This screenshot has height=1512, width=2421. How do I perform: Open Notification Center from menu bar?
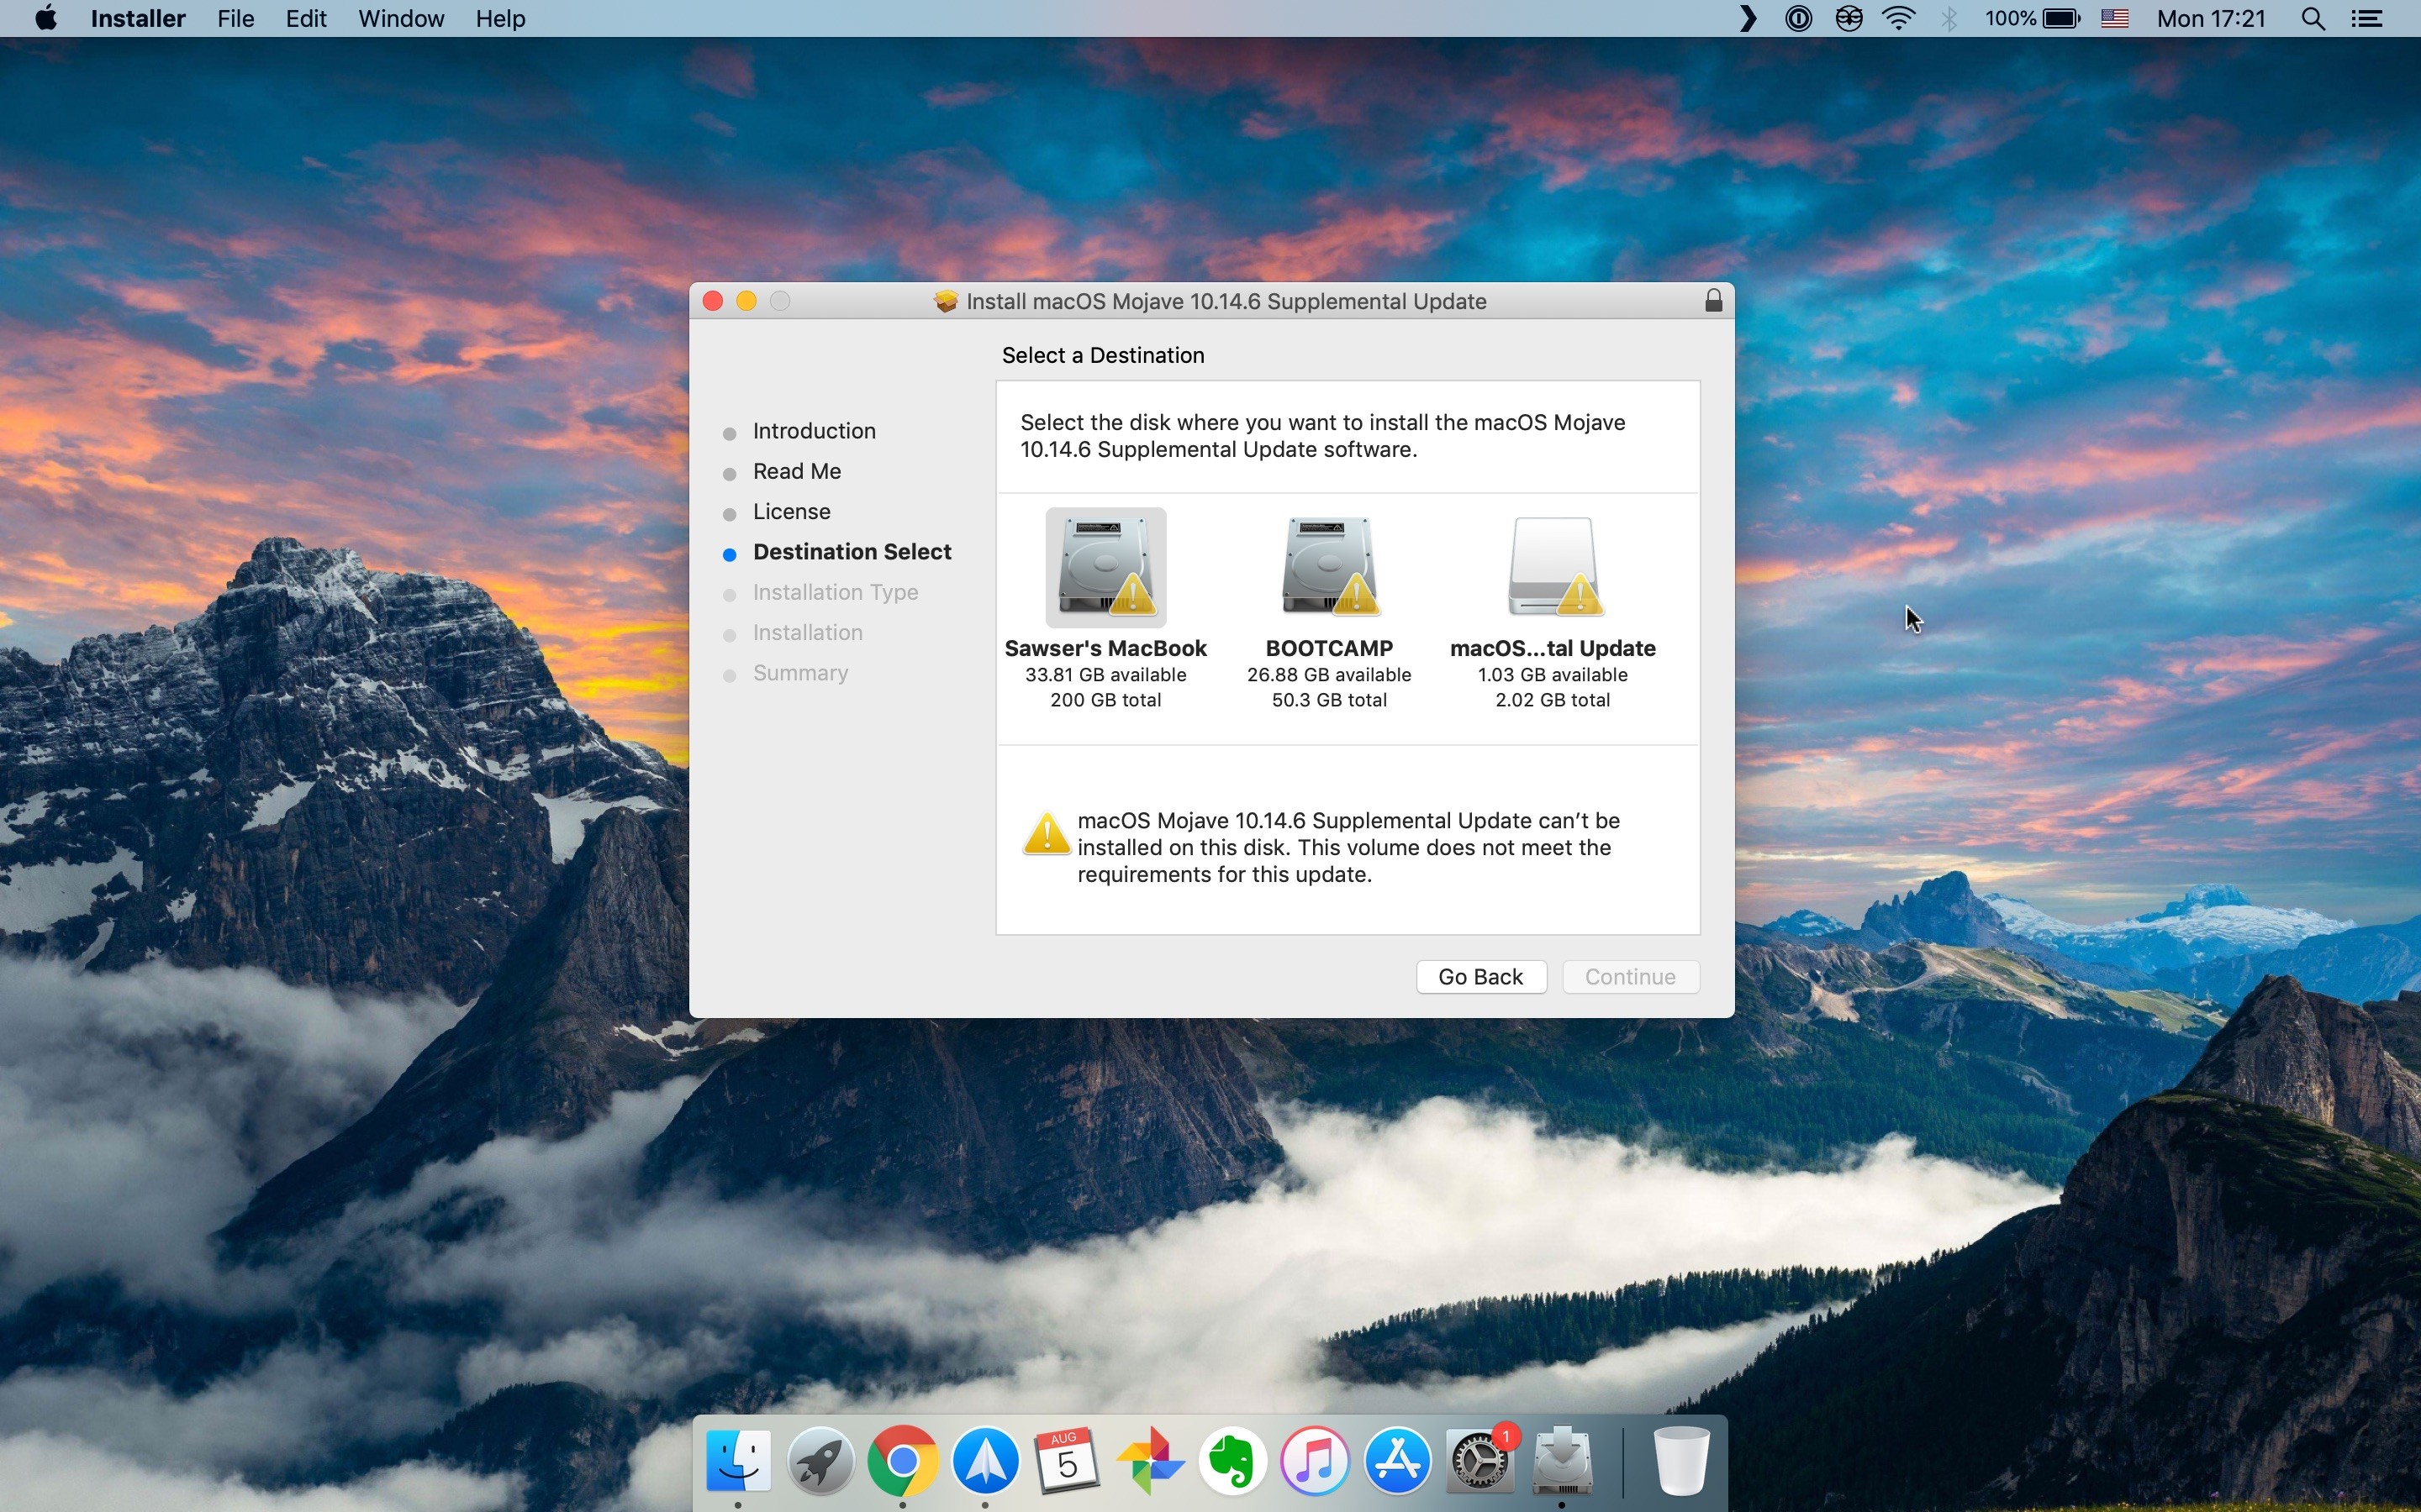point(2366,19)
